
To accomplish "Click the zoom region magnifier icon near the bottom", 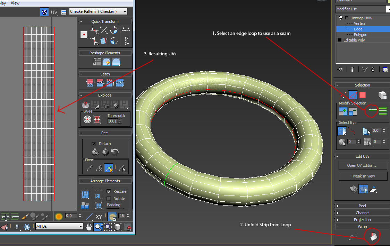I will (108, 227).
